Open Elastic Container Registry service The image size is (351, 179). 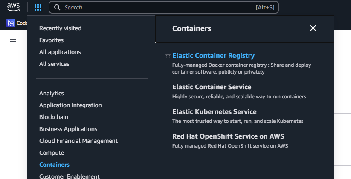[x=213, y=56]
